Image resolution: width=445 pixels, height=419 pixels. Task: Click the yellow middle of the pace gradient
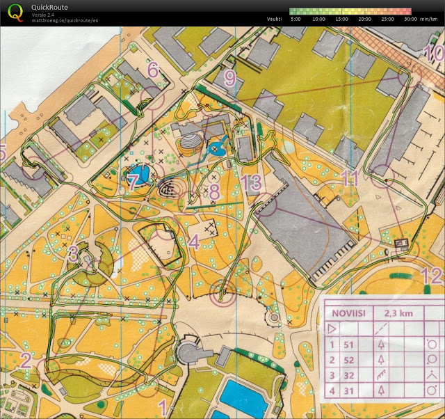pos(350,11)
